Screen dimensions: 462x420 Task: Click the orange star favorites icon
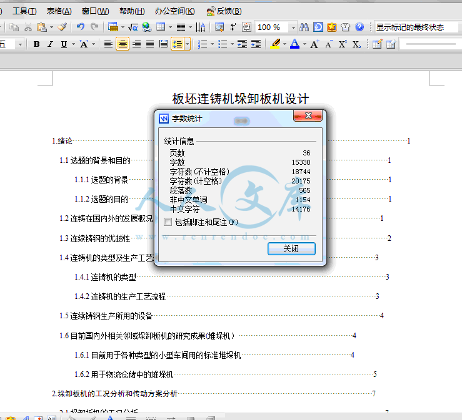[x=332, y=27]
